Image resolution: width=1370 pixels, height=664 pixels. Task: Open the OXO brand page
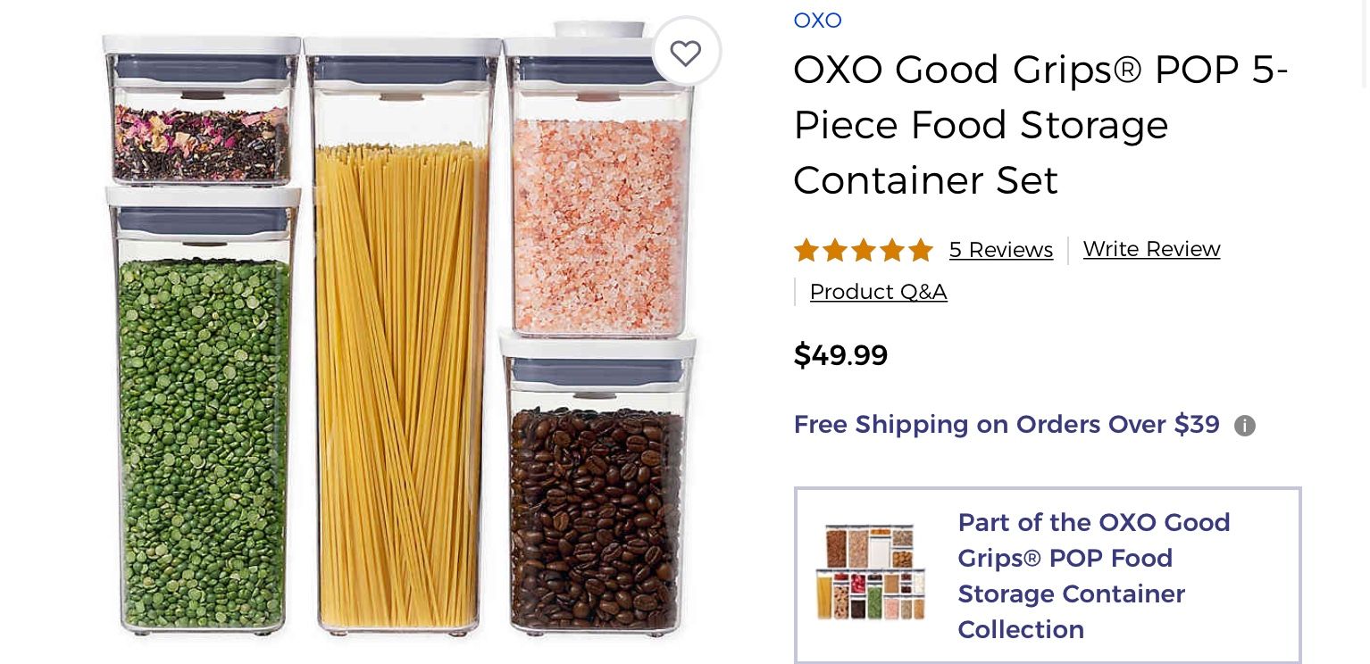(x=817, y=21)
